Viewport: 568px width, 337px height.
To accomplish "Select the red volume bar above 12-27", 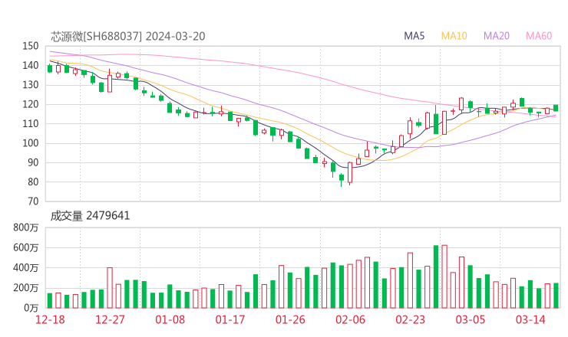I will [110, 288].
